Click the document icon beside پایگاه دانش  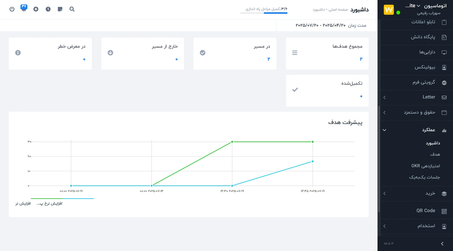pyautogui.click(x=444, y=37)
